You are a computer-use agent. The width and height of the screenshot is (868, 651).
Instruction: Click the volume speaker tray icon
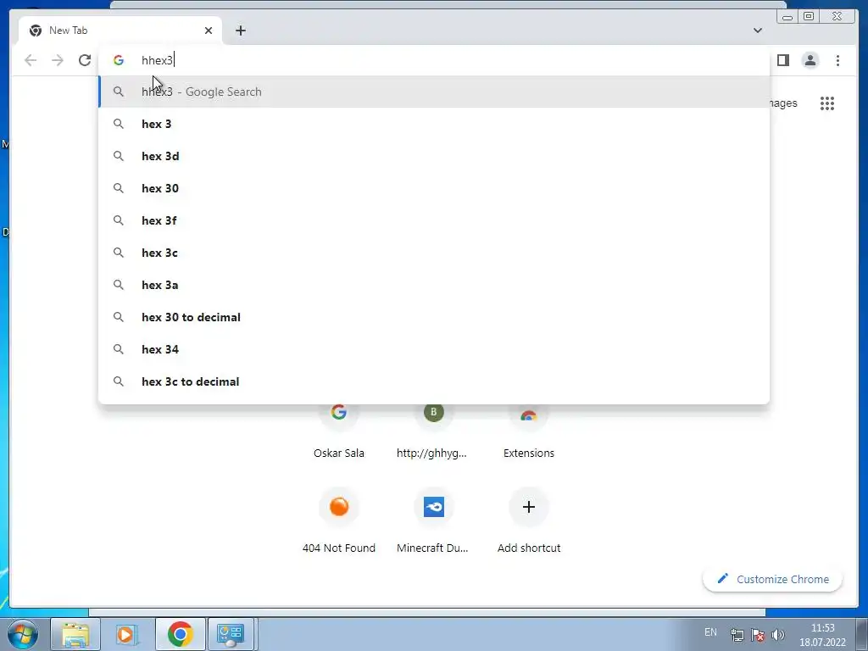pos(778,635)
